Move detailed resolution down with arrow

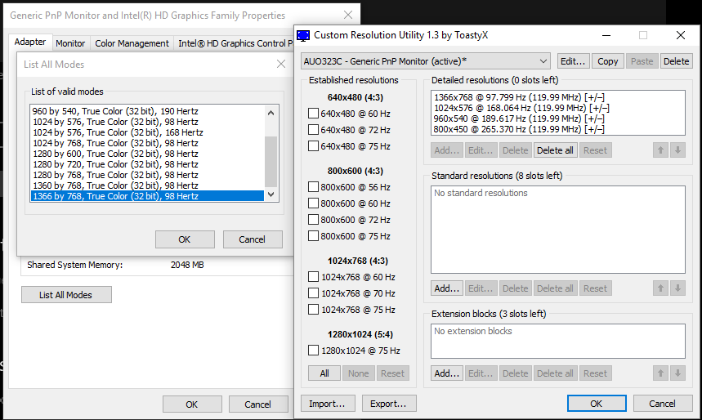677,150
